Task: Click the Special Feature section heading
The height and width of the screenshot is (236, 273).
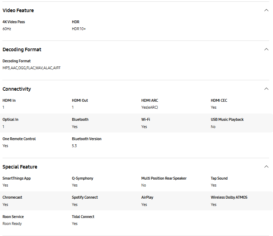Action: 20,167
